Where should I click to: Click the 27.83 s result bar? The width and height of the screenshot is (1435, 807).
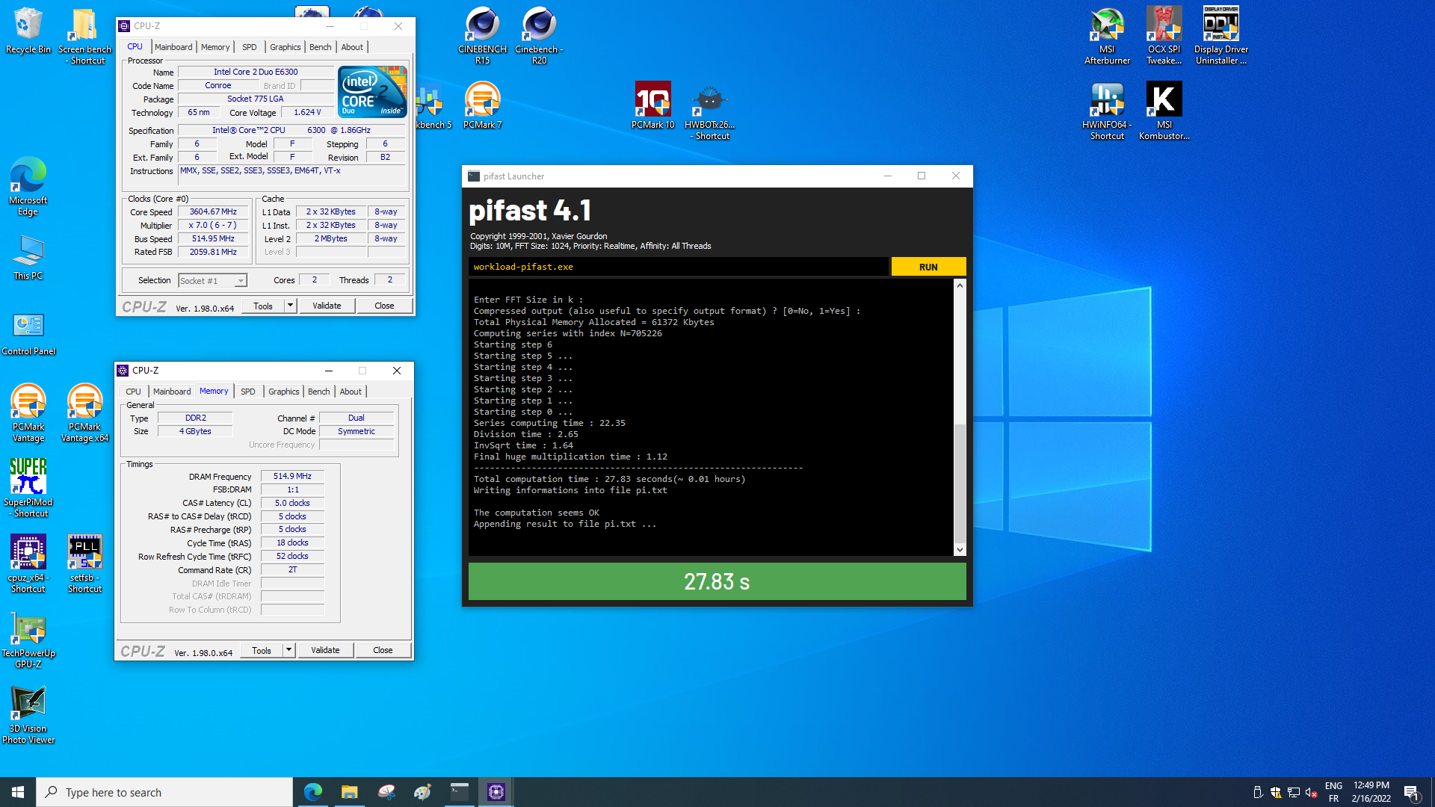click(717, 581)
